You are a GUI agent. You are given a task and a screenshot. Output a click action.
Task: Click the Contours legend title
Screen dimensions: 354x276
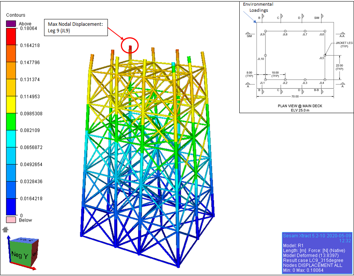click(16, 15)
